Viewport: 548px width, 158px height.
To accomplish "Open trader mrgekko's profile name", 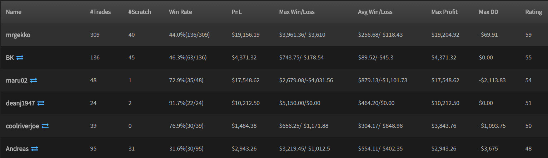I will coord(18,35).
